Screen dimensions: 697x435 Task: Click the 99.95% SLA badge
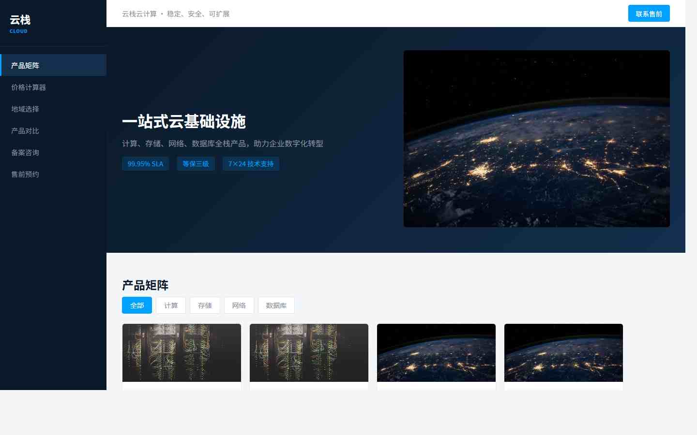pos(145,164)
